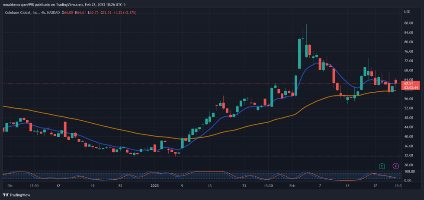Viewport: 424px width, 200px height.
Task: Click the red 62.51 current price label
Action: (411, 83)
